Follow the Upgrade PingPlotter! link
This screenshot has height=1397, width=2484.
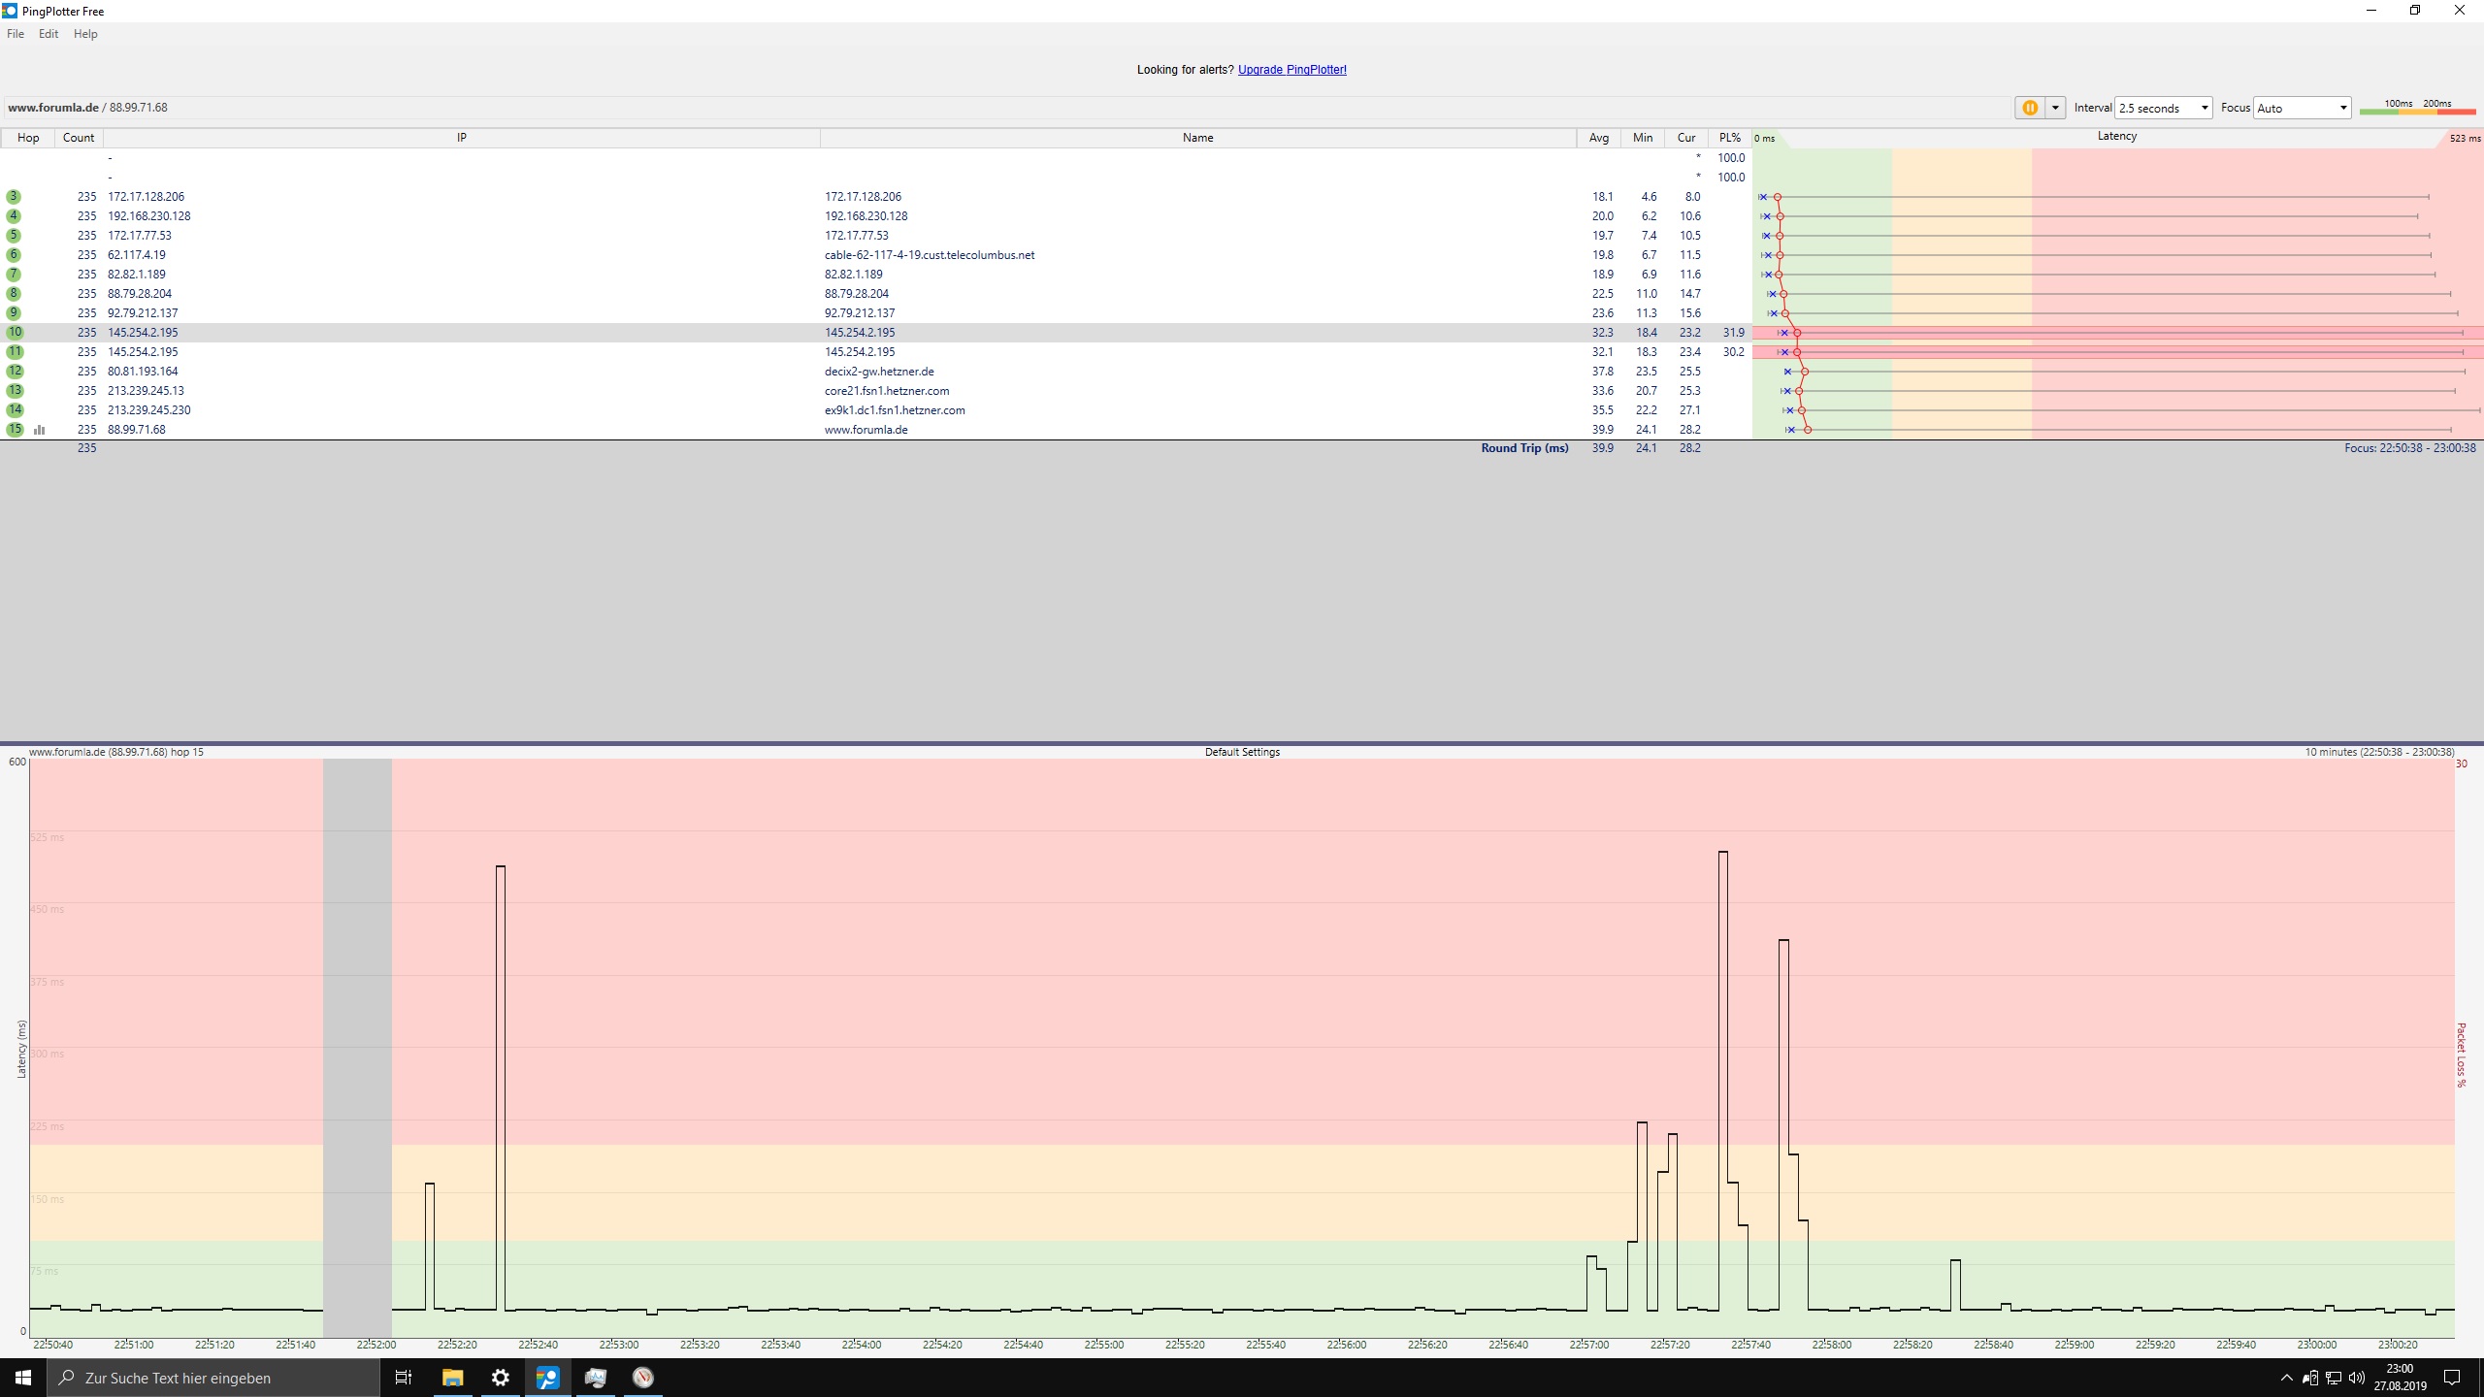(1291, 70)
